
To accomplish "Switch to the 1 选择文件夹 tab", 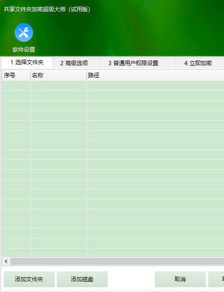I will tap(27, 63).
